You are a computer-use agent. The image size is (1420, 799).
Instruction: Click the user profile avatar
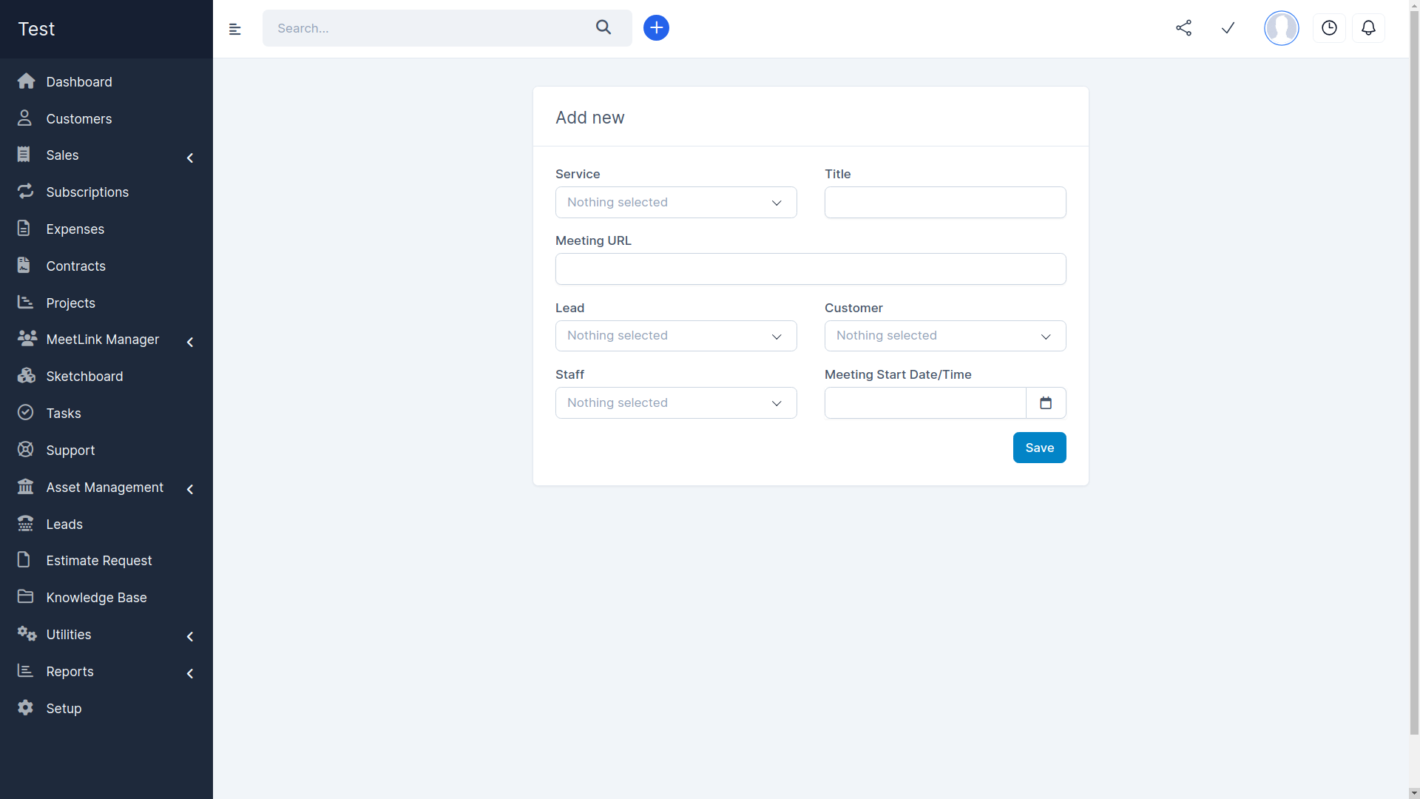point(1281,28)
